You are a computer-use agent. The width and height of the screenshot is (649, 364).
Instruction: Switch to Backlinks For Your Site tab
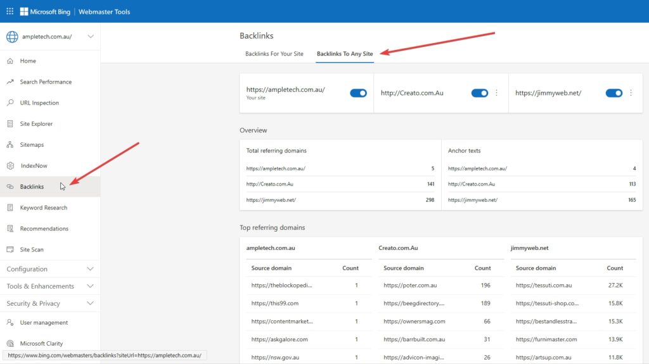pos(274,54)
